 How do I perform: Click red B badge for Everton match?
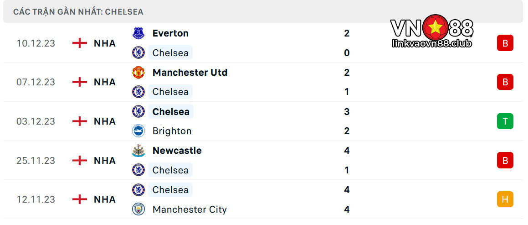(505, 43)
